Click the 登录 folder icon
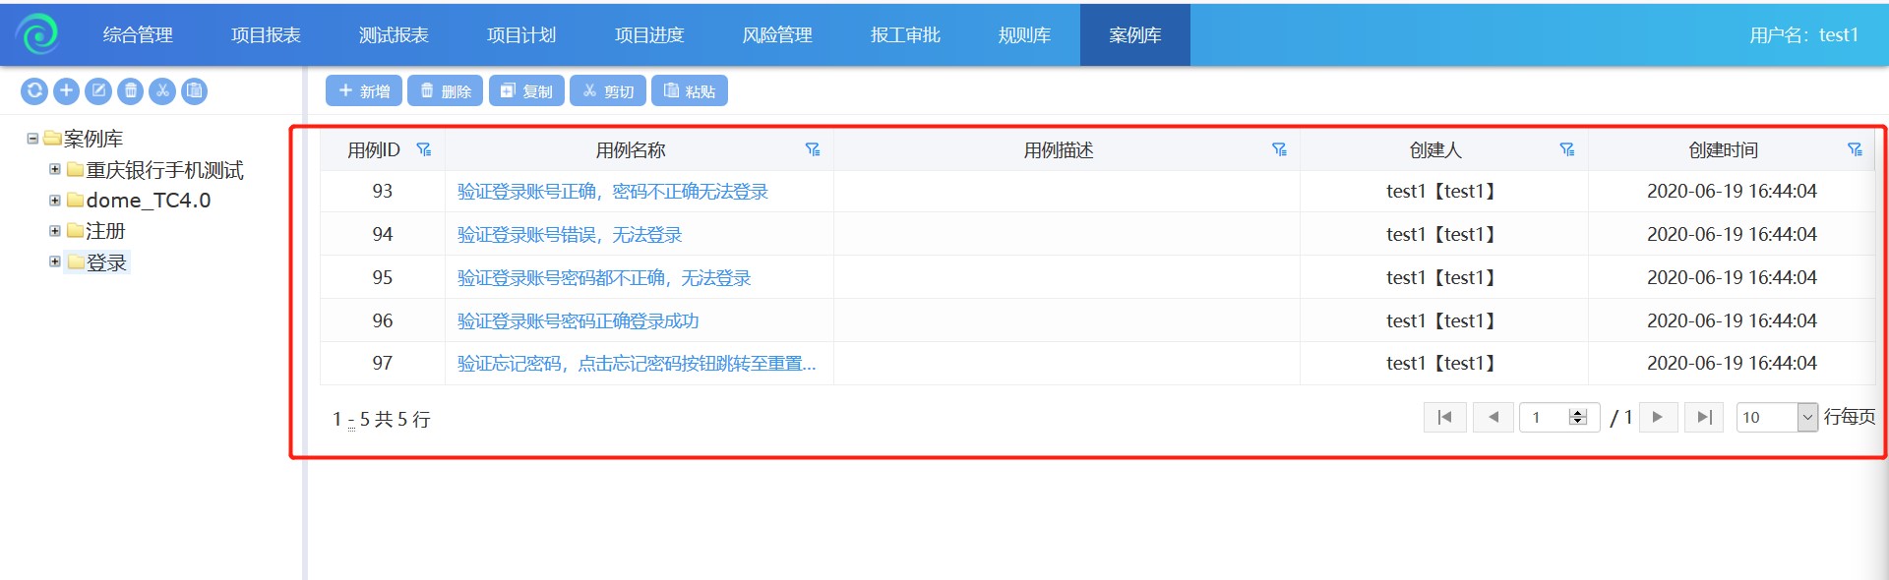This screenshot has width=1889, height=580. (x=75, y=261)
